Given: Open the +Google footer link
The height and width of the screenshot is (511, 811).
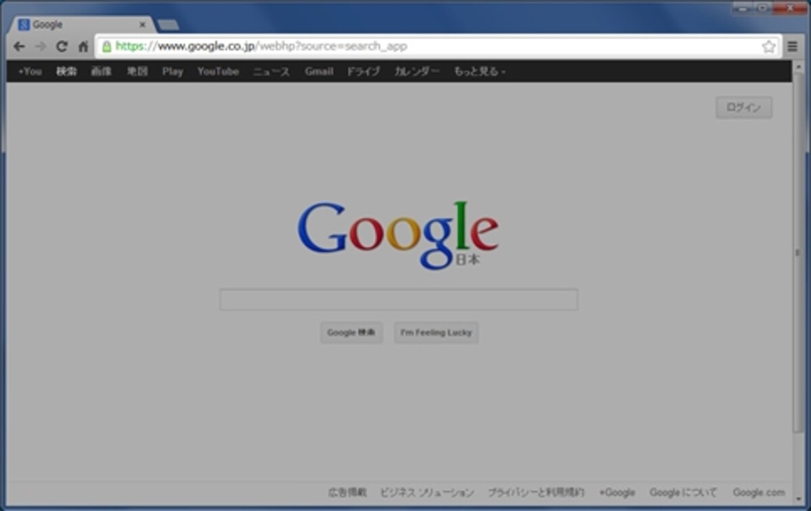Looking at the screenshot, I should [617, 493].
